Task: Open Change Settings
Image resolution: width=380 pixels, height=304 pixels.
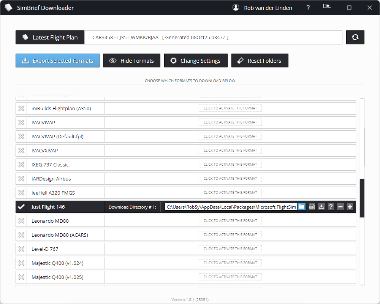Action: tap(196, 61)
